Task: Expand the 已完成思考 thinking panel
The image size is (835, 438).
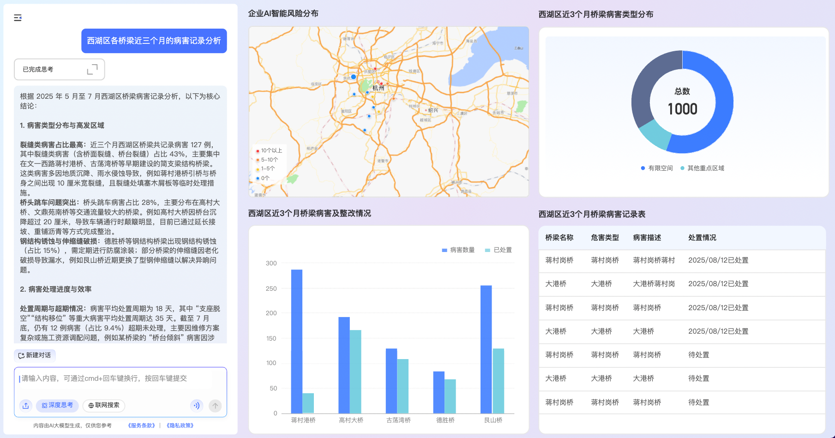Action: click(x=92, y=69)
